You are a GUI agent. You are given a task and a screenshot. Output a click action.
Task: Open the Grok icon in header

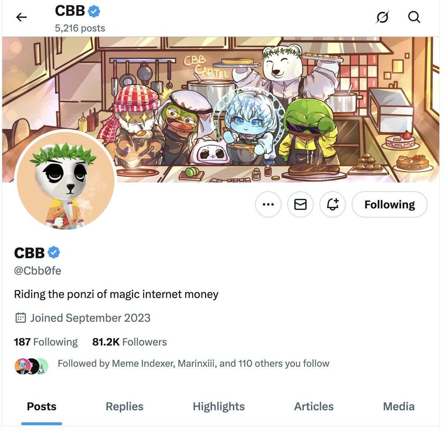point(382,17)
